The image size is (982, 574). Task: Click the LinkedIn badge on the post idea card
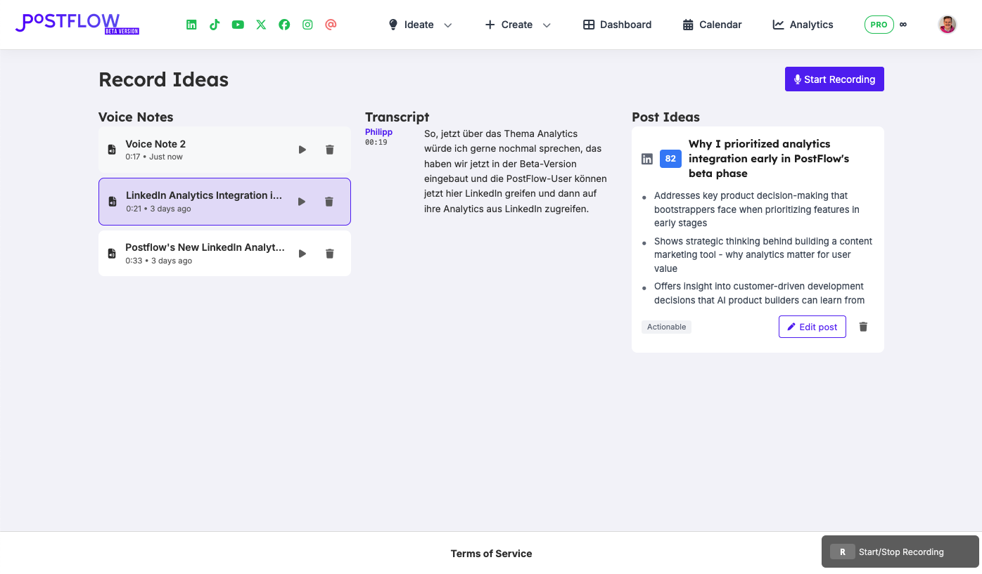coord(646,158)
